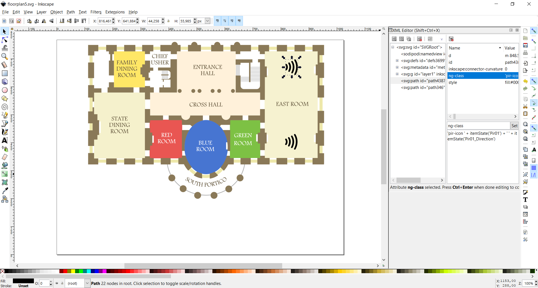This screenshot has height=288, width=538.
Task: Select the Zoom tool in toolbox
Action: click(5, 56)
